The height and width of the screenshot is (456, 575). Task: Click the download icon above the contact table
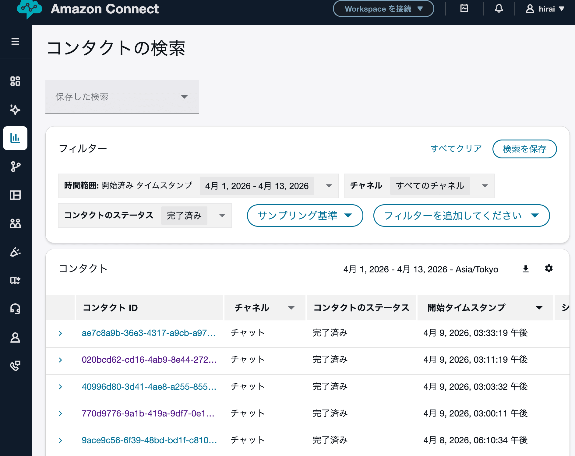click(525, 269)
